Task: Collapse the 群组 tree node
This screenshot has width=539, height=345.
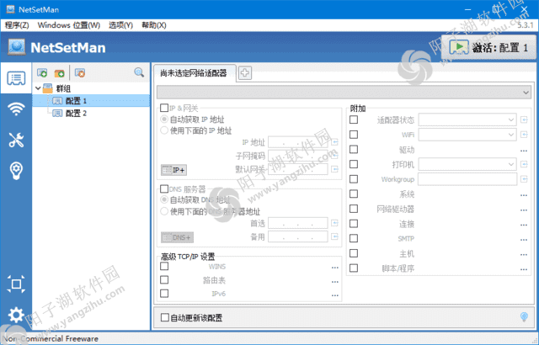Action: tap(38, 88)
